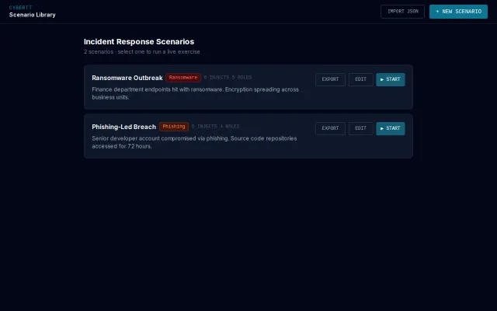Select the red Ransomware tag badge
This screenshot has width=497, height=311.
click(x=183, y=78)
